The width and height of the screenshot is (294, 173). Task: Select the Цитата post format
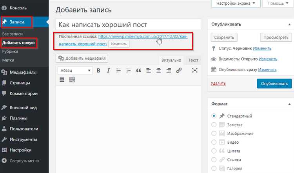(x=214, y=151)
